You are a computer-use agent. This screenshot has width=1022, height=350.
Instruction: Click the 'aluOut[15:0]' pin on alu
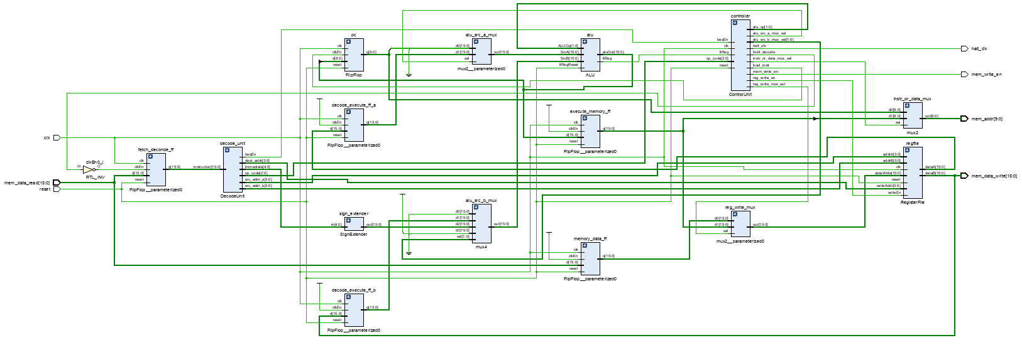point(613,52)
